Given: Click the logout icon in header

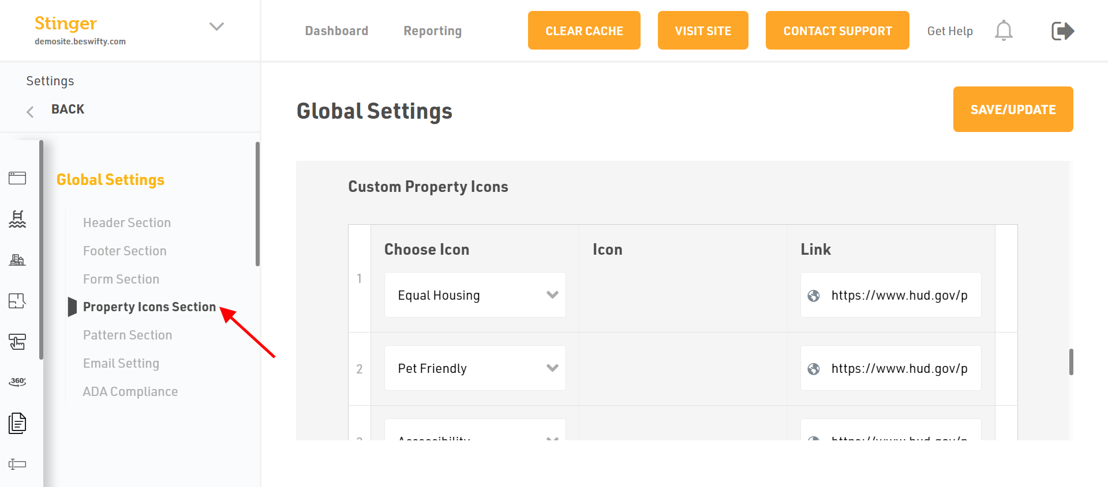Looking at the screenshot, I should [1062, 31].
